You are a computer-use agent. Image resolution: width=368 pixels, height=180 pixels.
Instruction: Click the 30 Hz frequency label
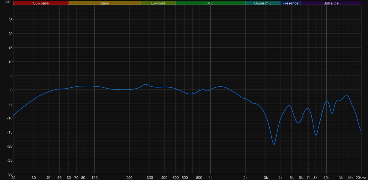pyautogui.click(x=34, y=178)
